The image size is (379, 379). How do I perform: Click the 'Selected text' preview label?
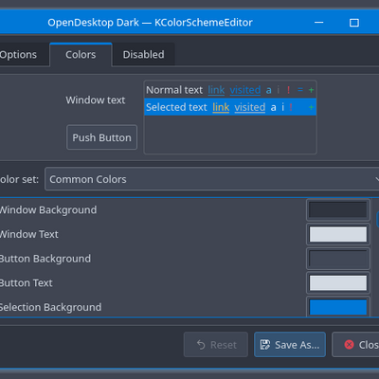pyautogui.click(x=176, y=107)
